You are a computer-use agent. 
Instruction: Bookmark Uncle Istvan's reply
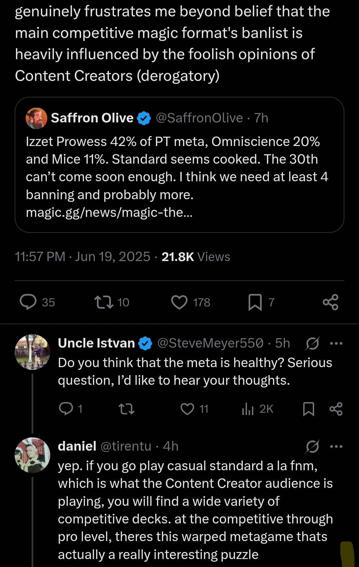pyautogui.click(x=308, y=409)
